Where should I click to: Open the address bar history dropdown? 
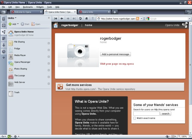pyautogui.click(x=141, y=19)
